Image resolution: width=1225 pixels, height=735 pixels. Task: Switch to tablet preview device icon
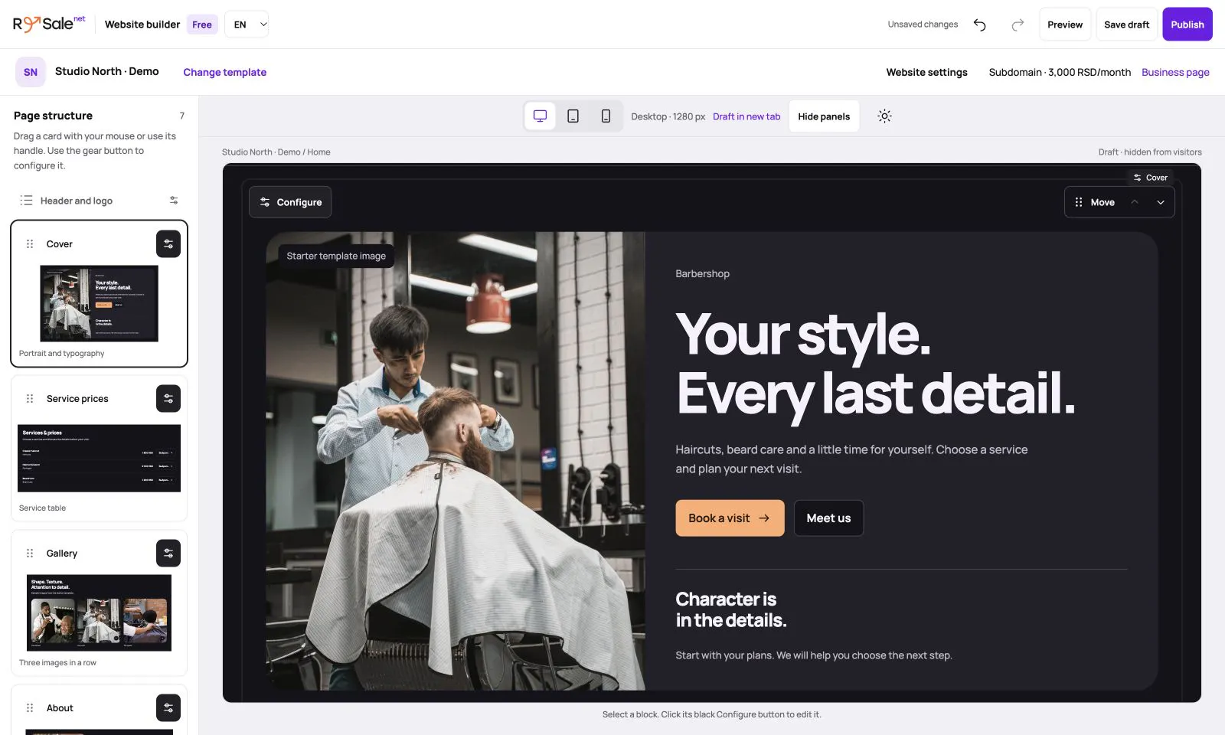pyautogui.click(x=573, y=116)
